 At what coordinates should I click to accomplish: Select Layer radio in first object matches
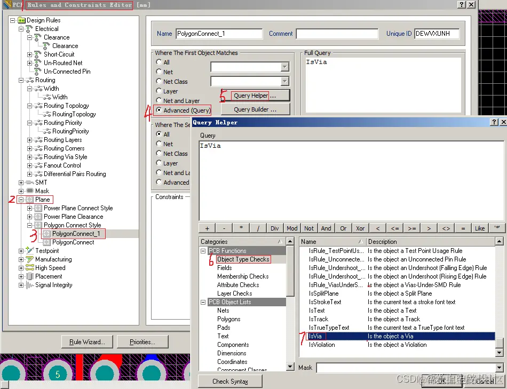click(x=159, y=91)
